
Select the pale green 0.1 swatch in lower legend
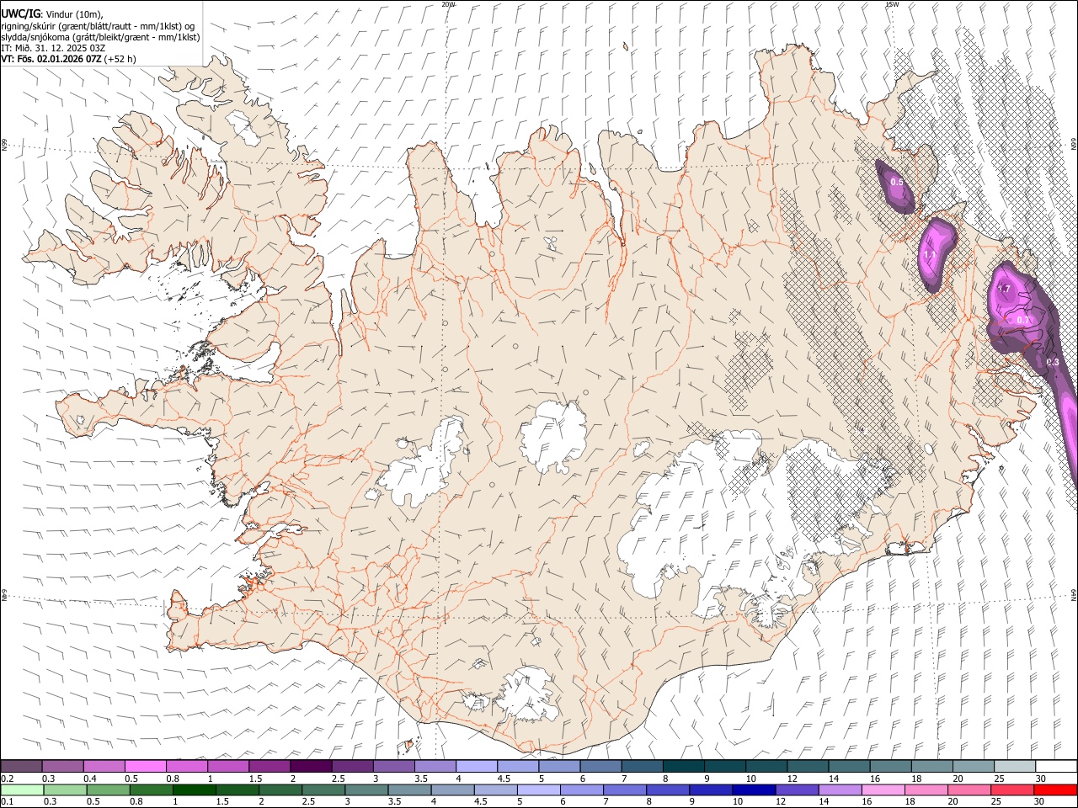21,789
